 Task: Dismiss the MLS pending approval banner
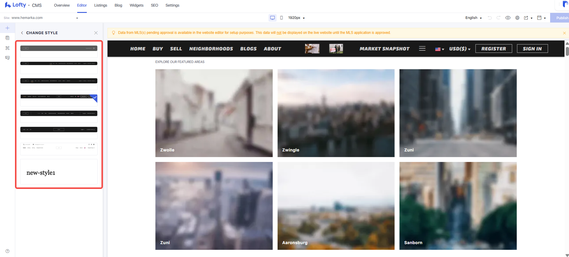pyautogui.click(x=564, y=33)
